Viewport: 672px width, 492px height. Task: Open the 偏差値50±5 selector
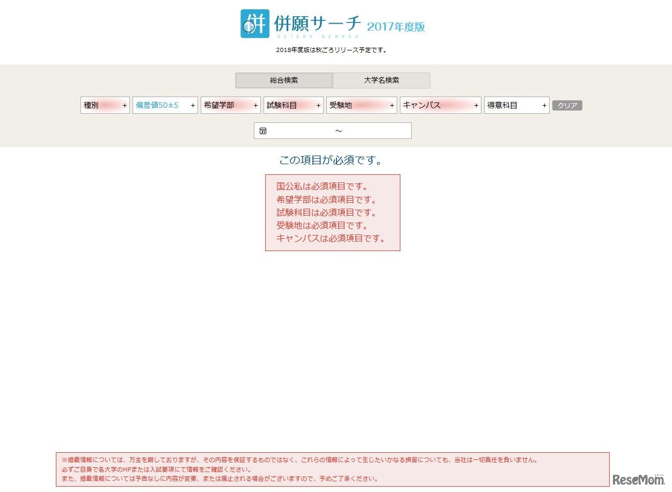click(165, 105)
